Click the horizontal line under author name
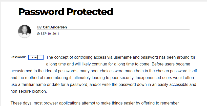The width and height of the screenshot is (207, 106). (x=113, y=30)
